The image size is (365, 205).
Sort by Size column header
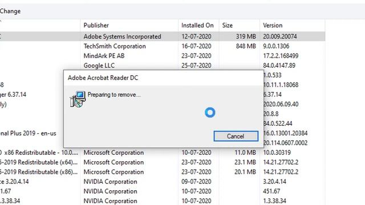coord(228,25)
